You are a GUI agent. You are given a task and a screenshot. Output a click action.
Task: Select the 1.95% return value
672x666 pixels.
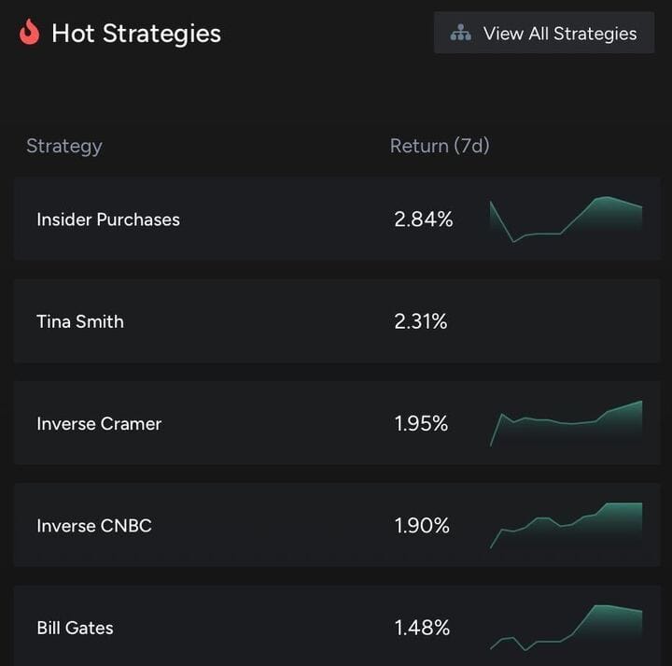tap(422, 424)
